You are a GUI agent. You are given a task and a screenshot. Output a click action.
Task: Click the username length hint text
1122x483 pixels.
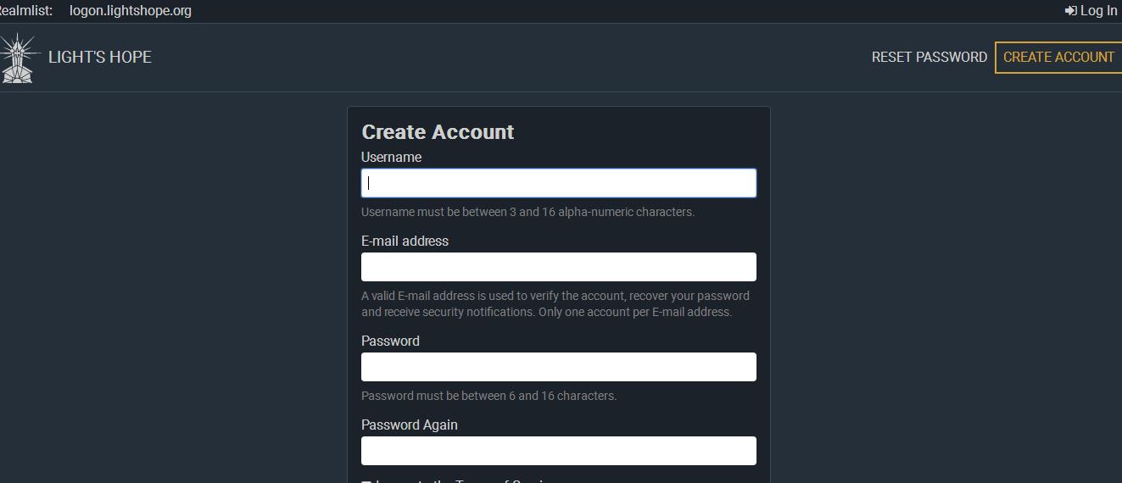pos(528,212)
